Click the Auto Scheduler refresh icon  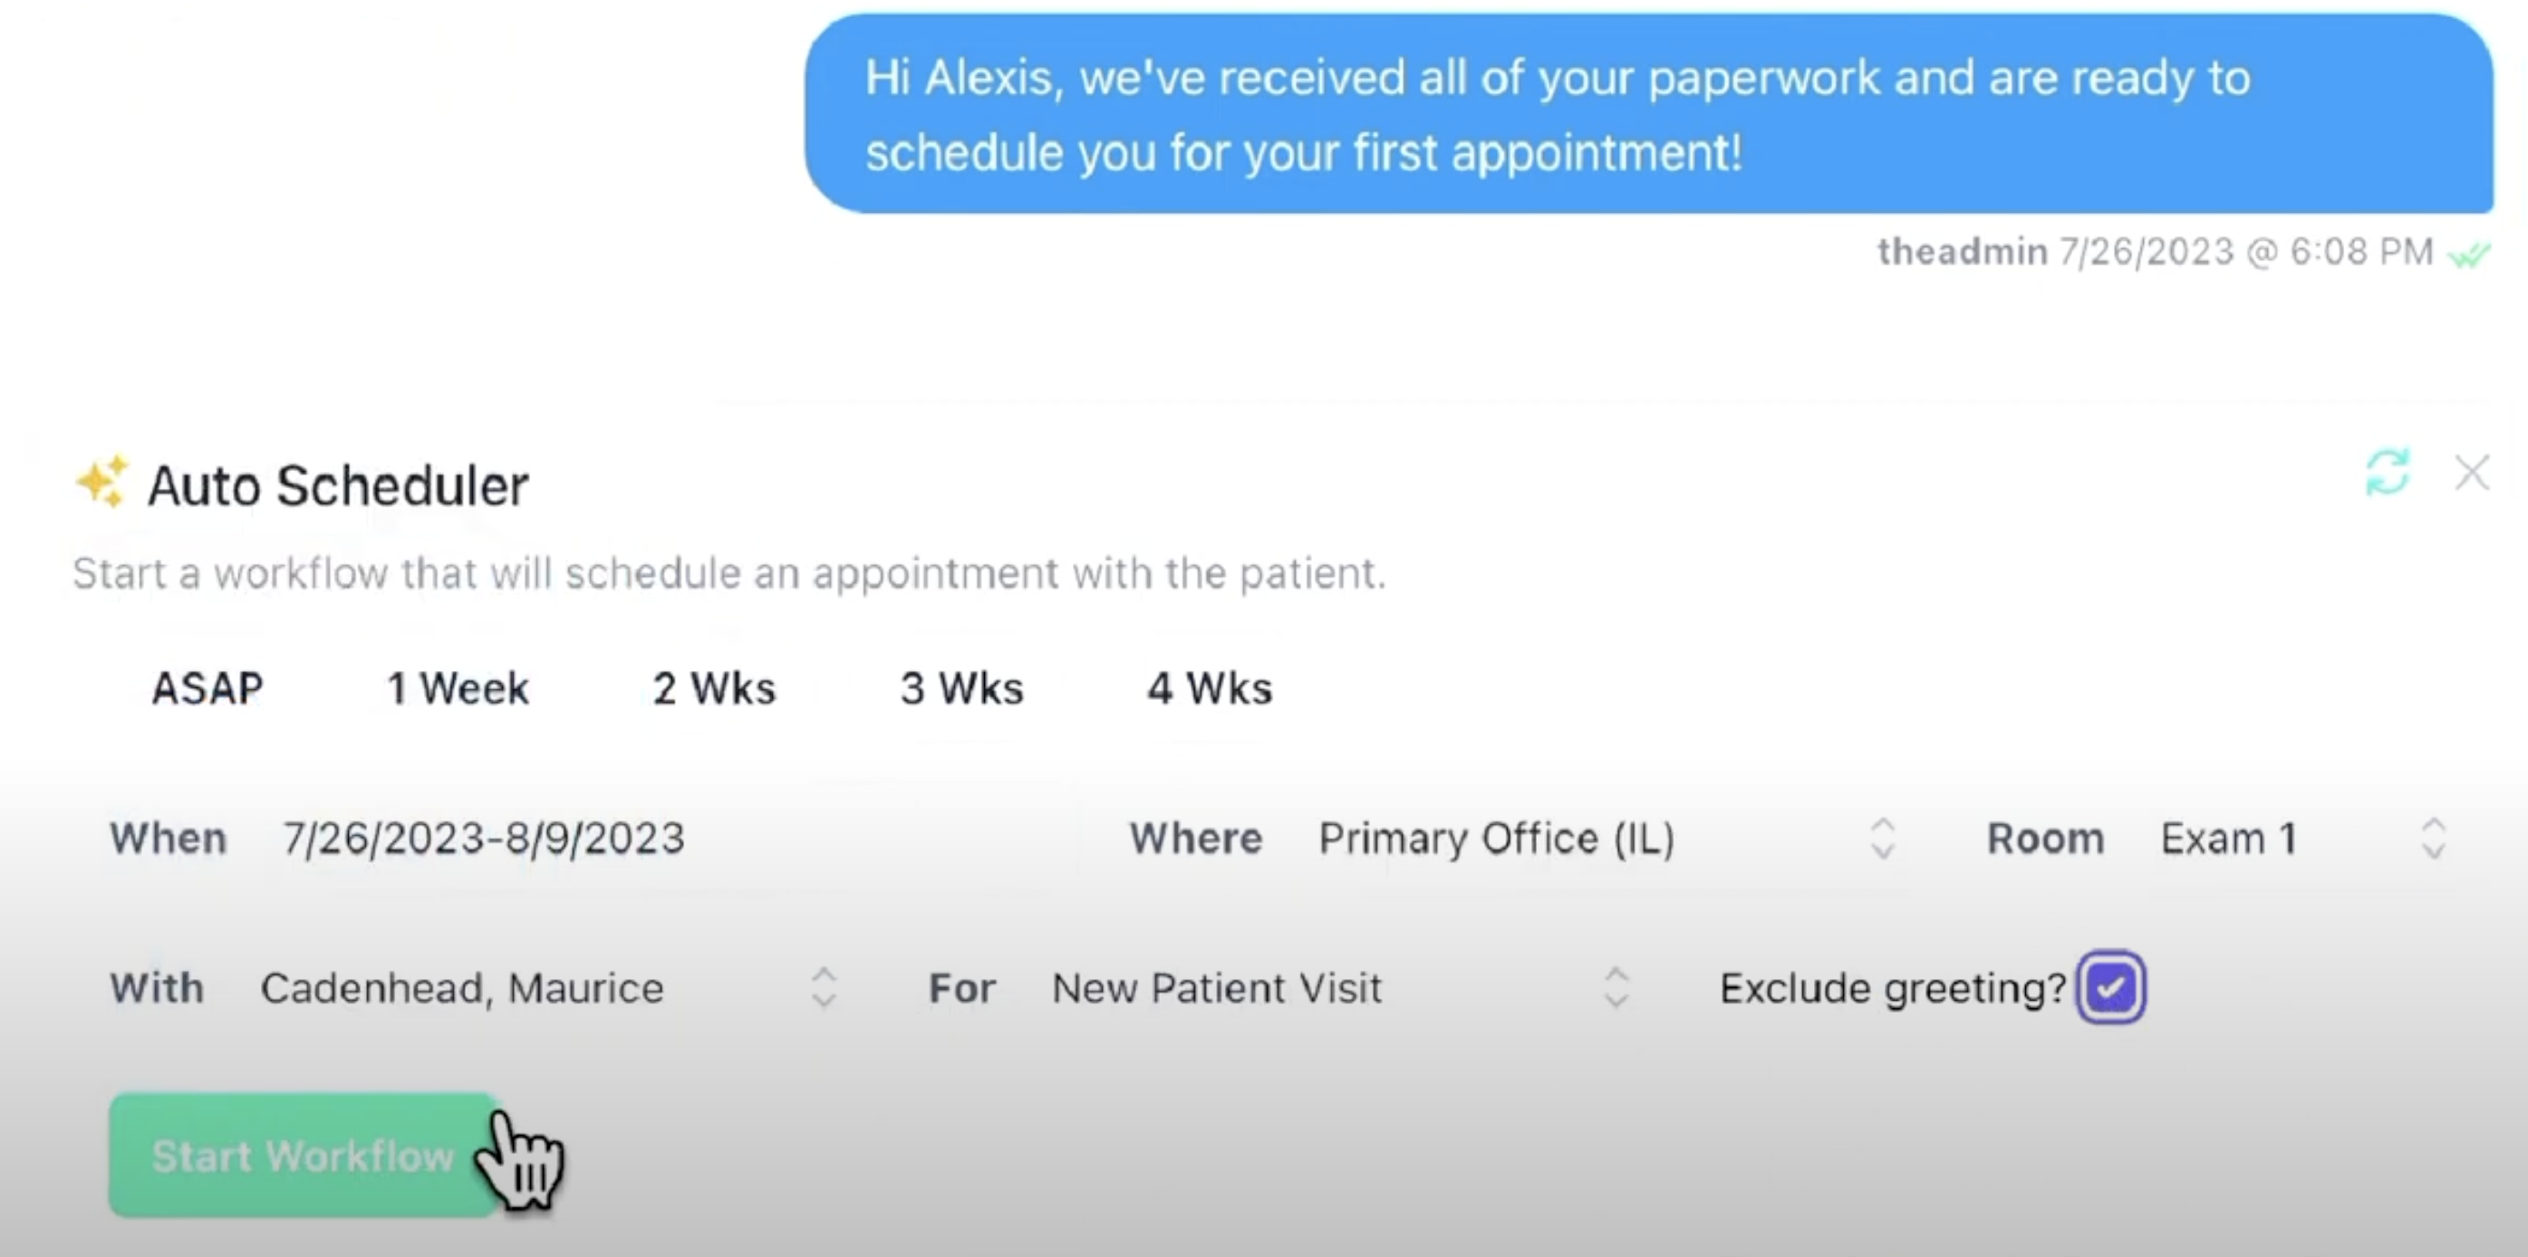pyautogui.click(x=2387, y=473)
